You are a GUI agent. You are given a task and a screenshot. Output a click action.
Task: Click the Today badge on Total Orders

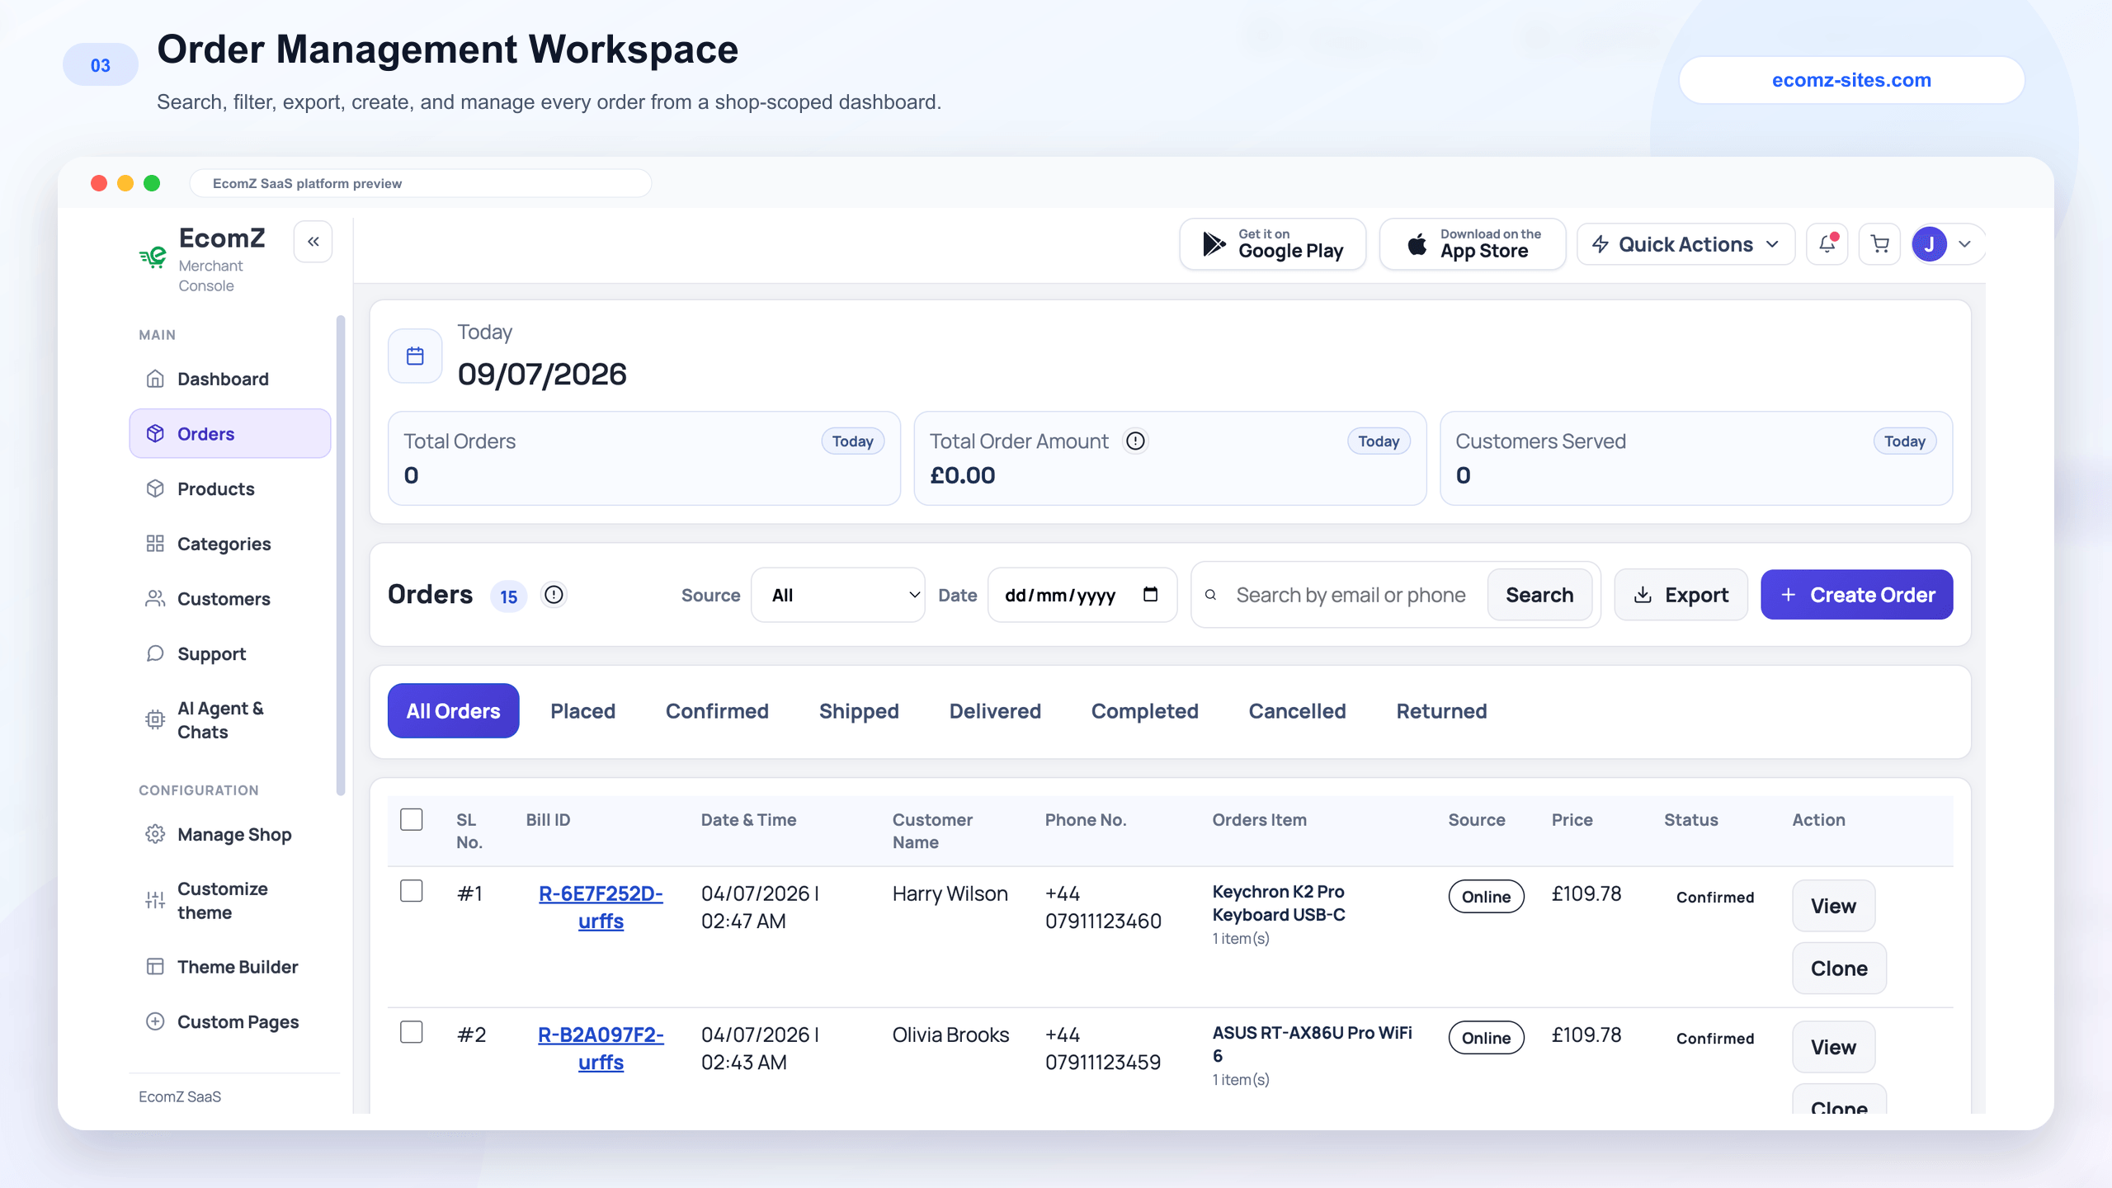click(852, 441)
